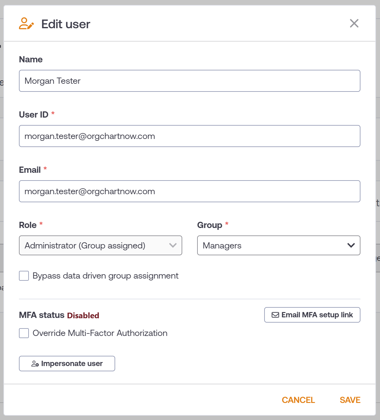This screenshot has height=420, width=380.
Task: Click the Bypass data driven group assignment label
Action: point(106,276)
